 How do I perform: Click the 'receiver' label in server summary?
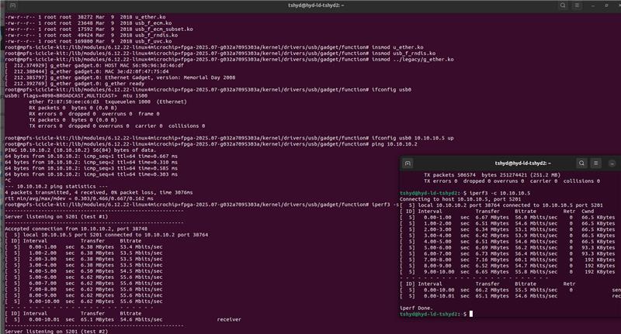tap(229, 319)
